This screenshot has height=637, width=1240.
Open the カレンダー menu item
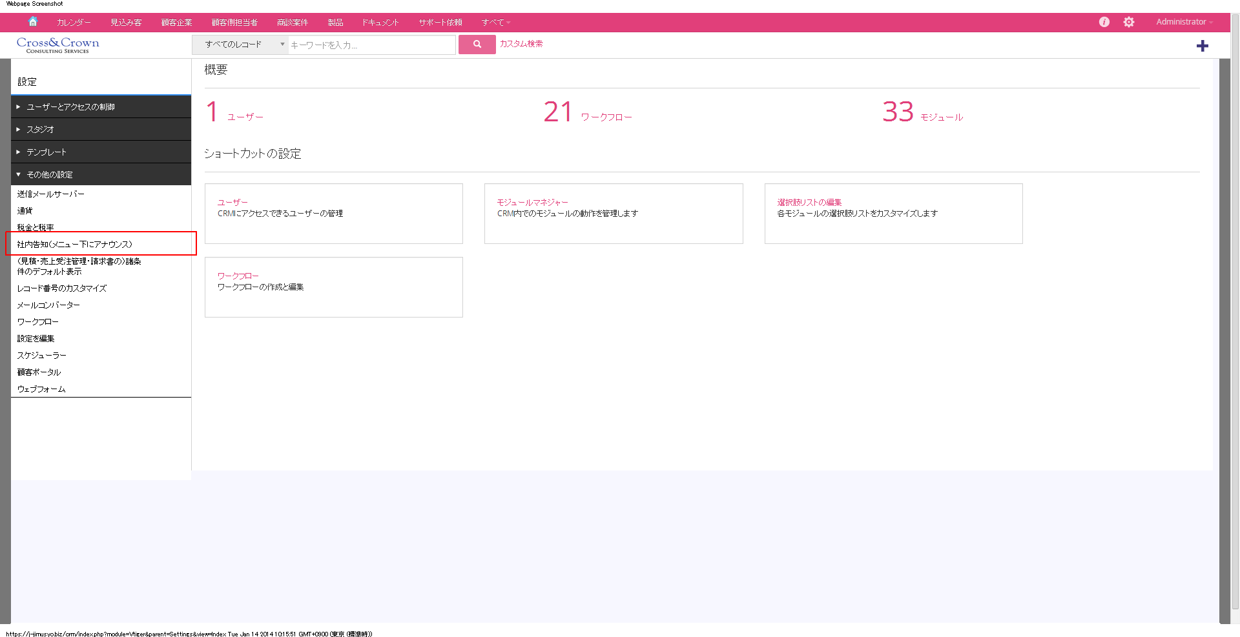73,22
